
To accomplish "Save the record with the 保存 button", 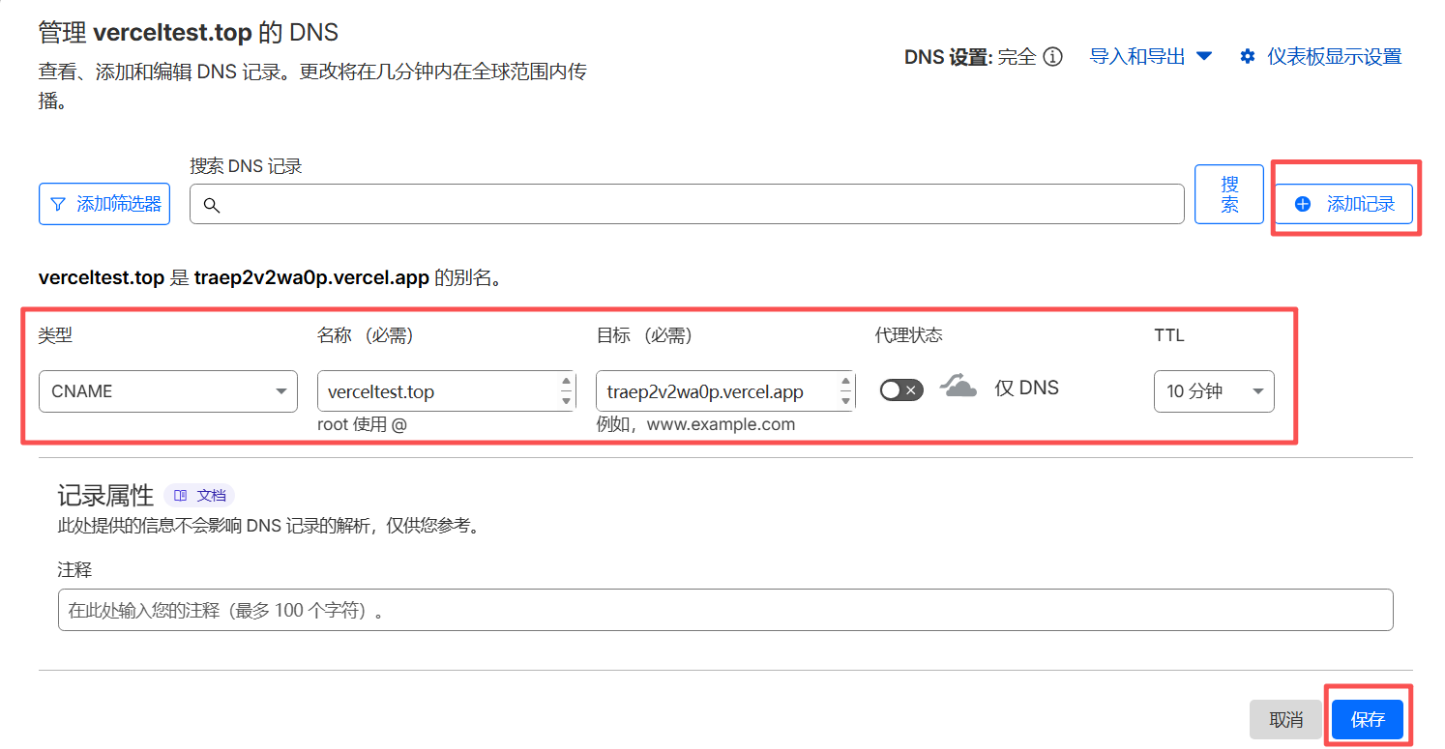I will pos(1368,720).
